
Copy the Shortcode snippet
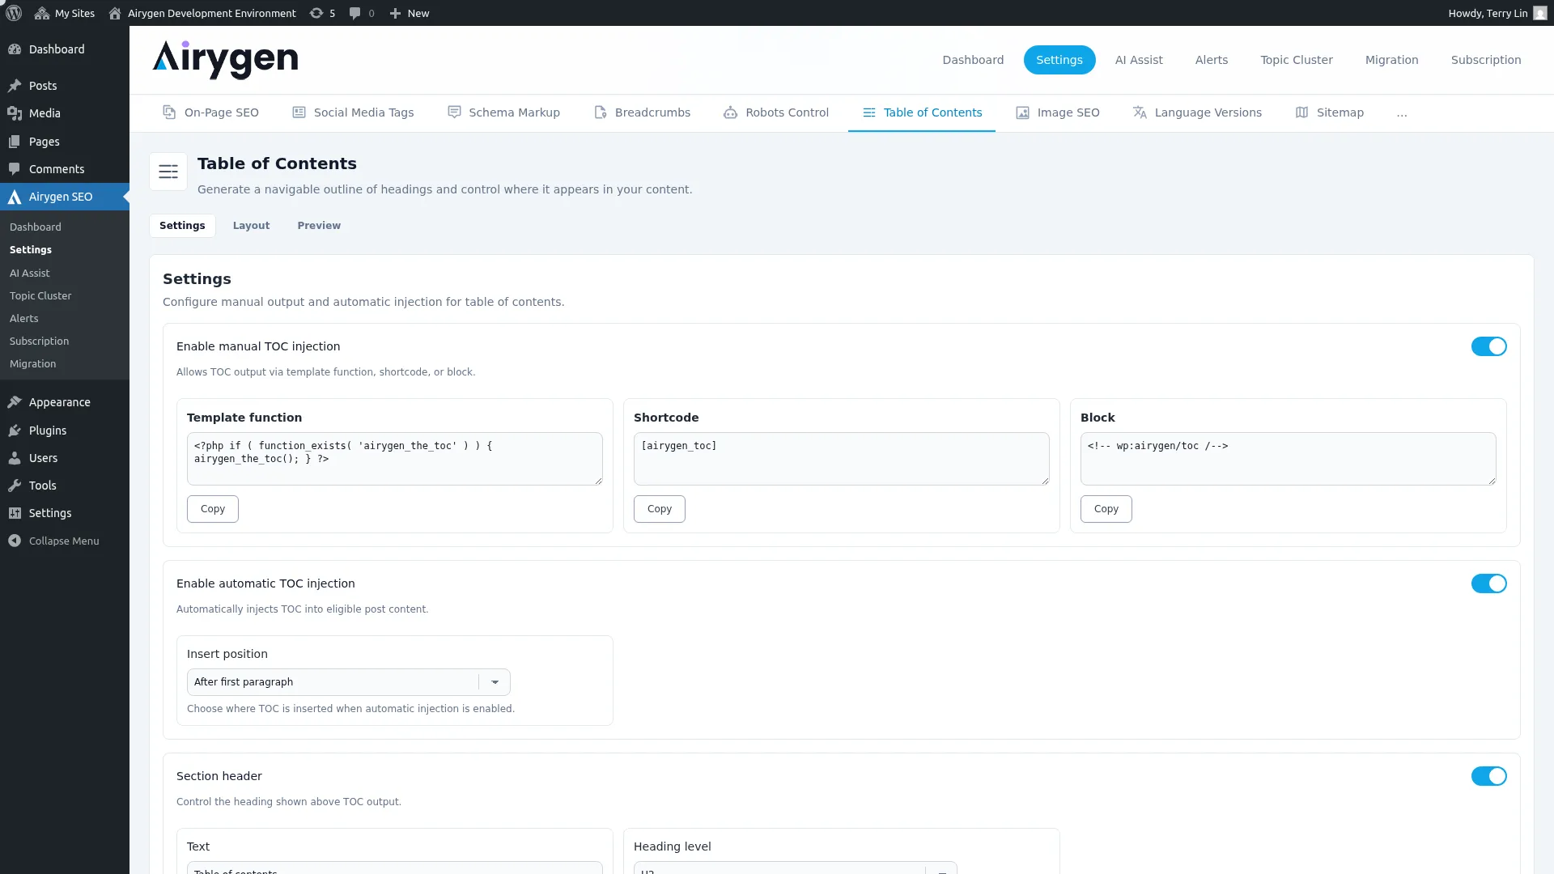[x=660, y=509]
